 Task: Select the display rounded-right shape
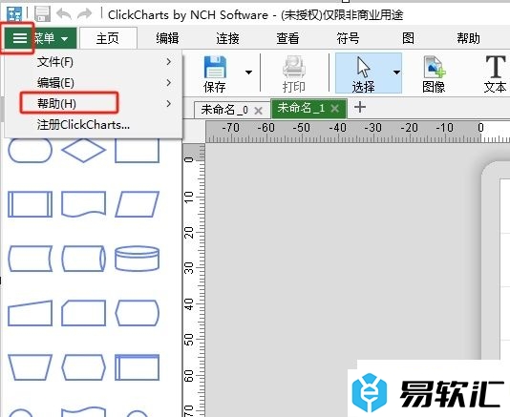pyautogui.click(x=138, y=313)
